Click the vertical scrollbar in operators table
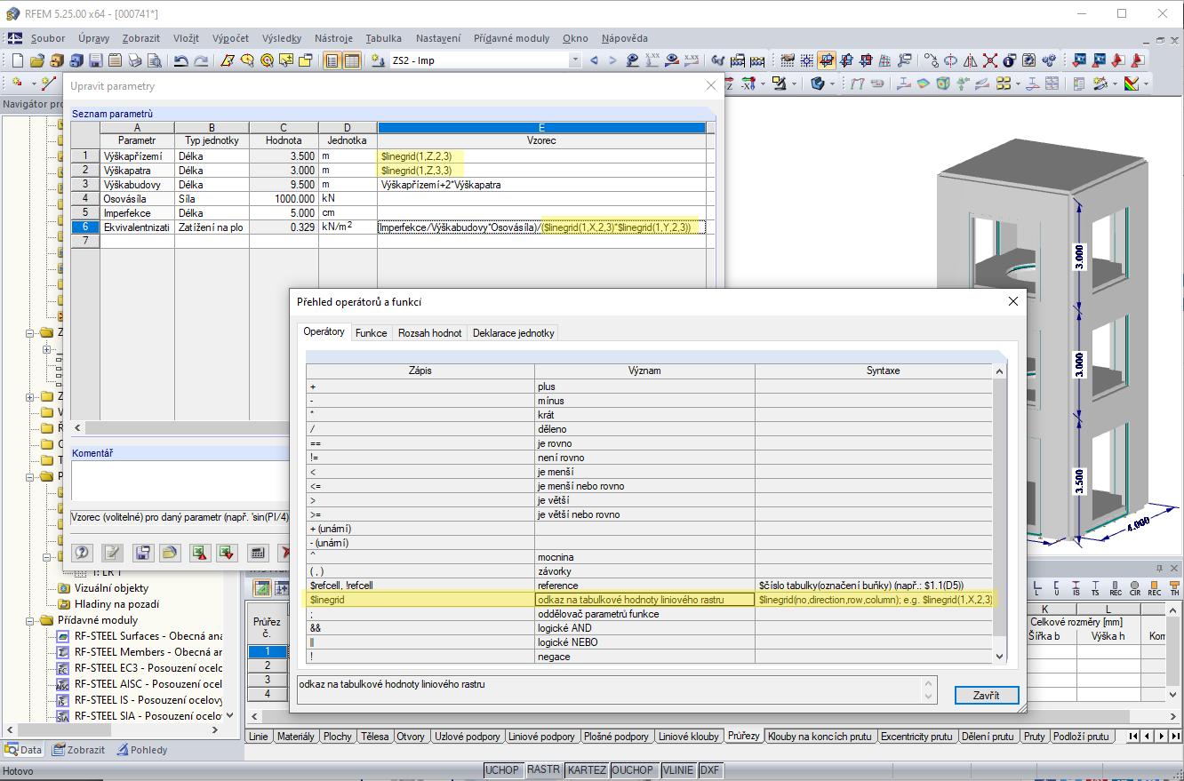The height and width of the screenshot is (781, 1184). coord(1000,513)
